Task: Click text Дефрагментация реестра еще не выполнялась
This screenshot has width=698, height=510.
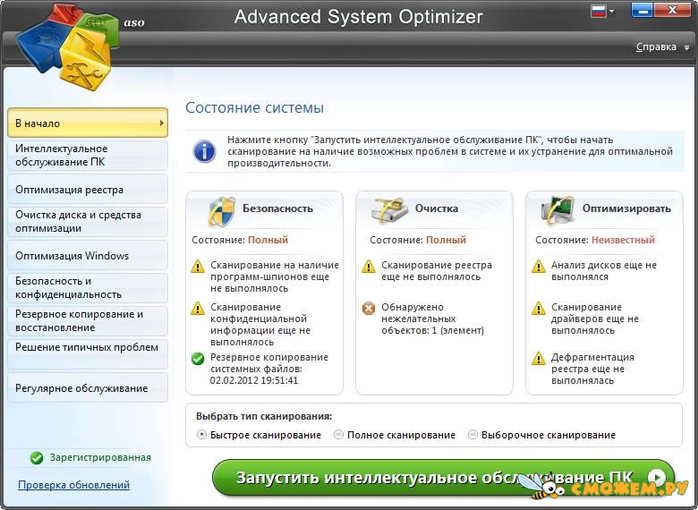Action: pyautogui.click(x=592, y=369)
